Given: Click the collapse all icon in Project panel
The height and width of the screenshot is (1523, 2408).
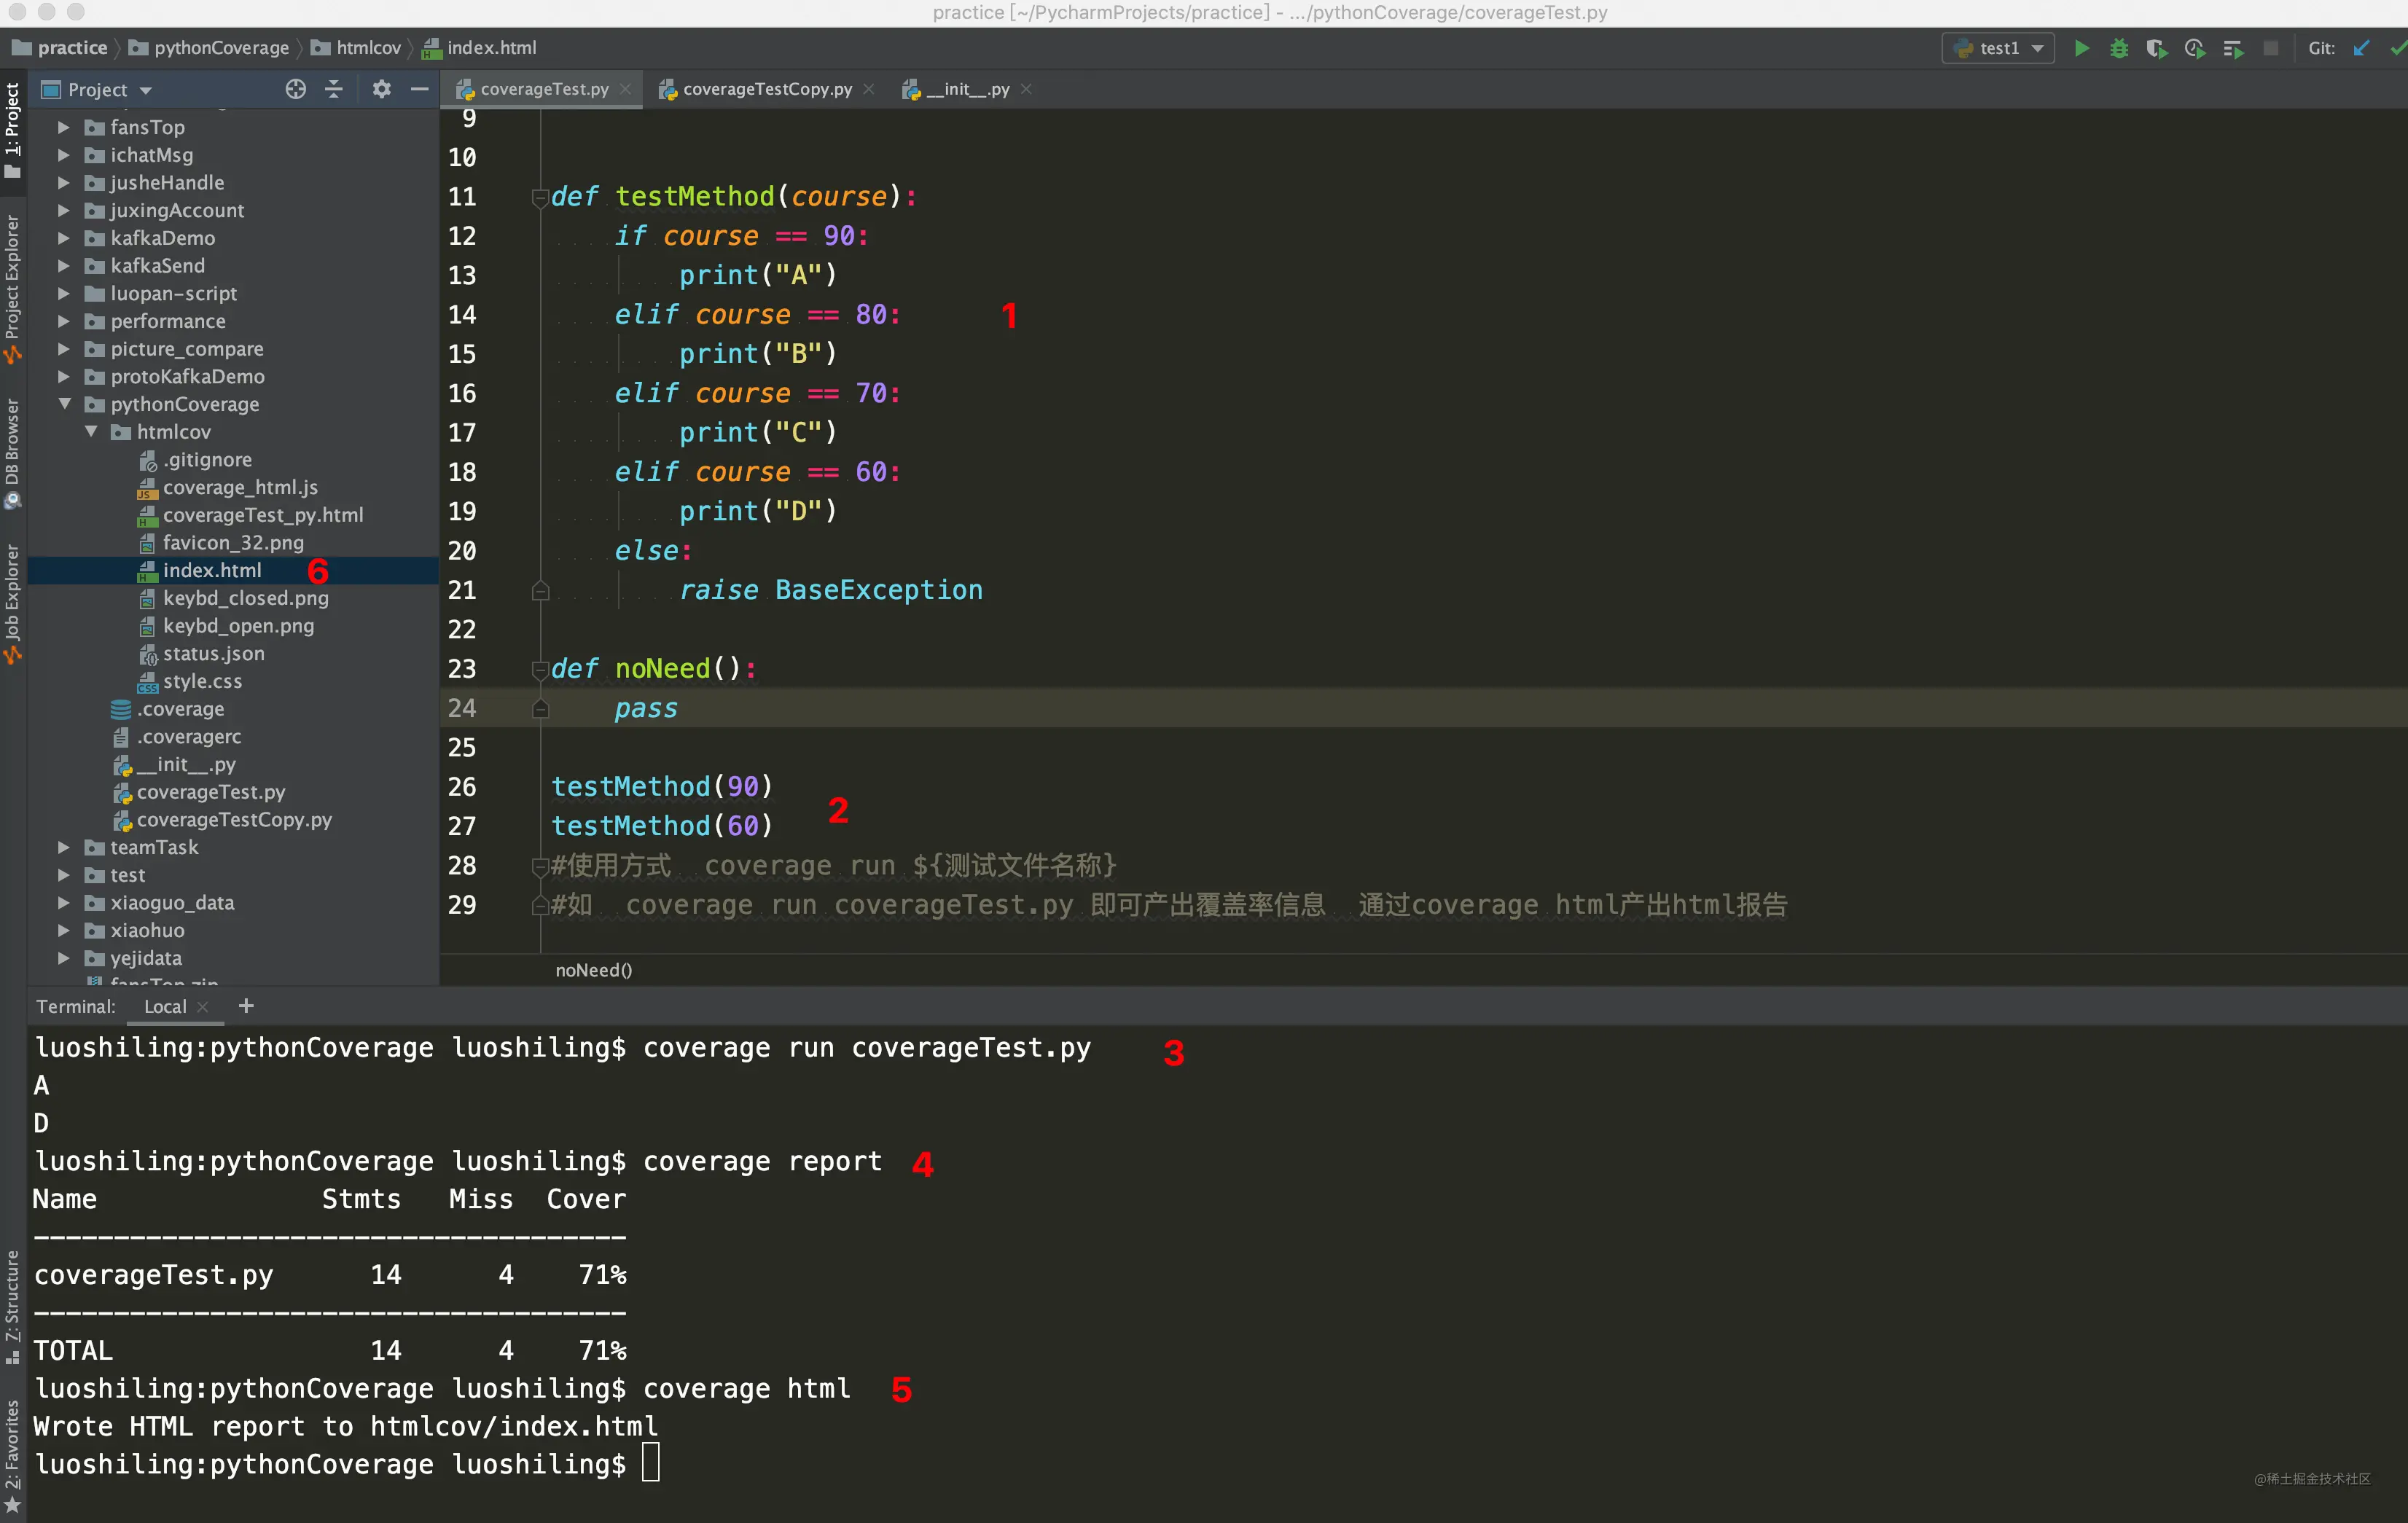Looking at the screenshot, I should 334,89.
